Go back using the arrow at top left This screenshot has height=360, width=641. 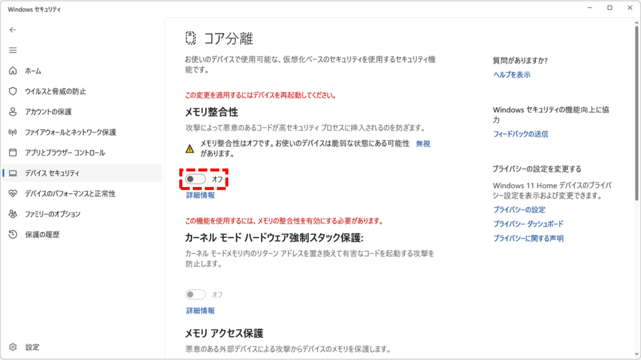pyautogui.click(x=13, y=29)
